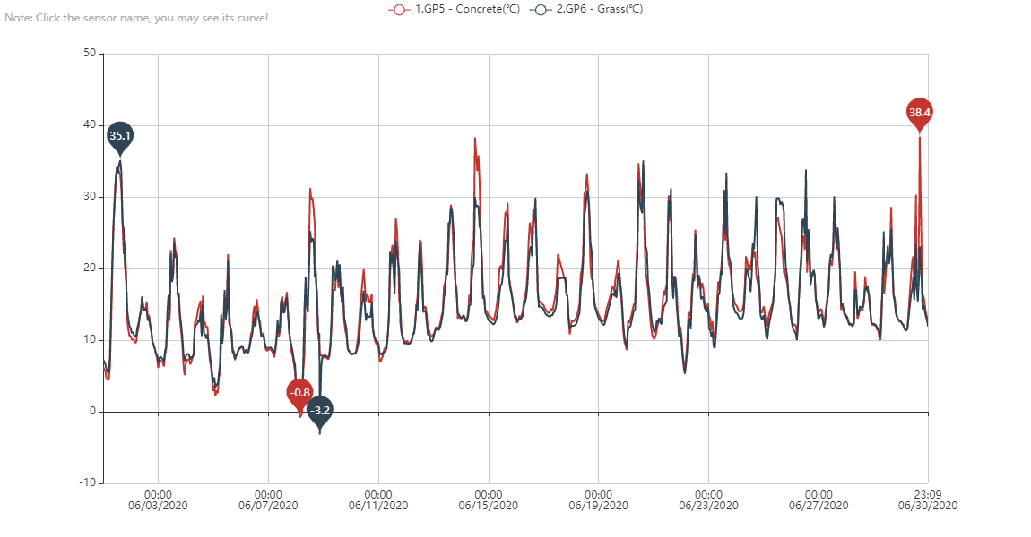
Task: Click the dark GP6 Grass legend marker
Action: [x=540, y=9]
